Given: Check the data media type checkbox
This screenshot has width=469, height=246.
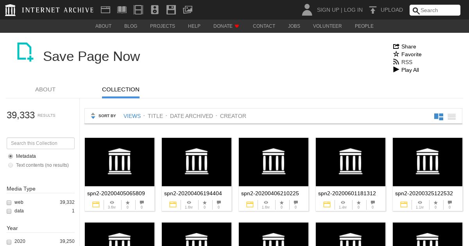Looking at the screenshot, I should coord(9,211).
